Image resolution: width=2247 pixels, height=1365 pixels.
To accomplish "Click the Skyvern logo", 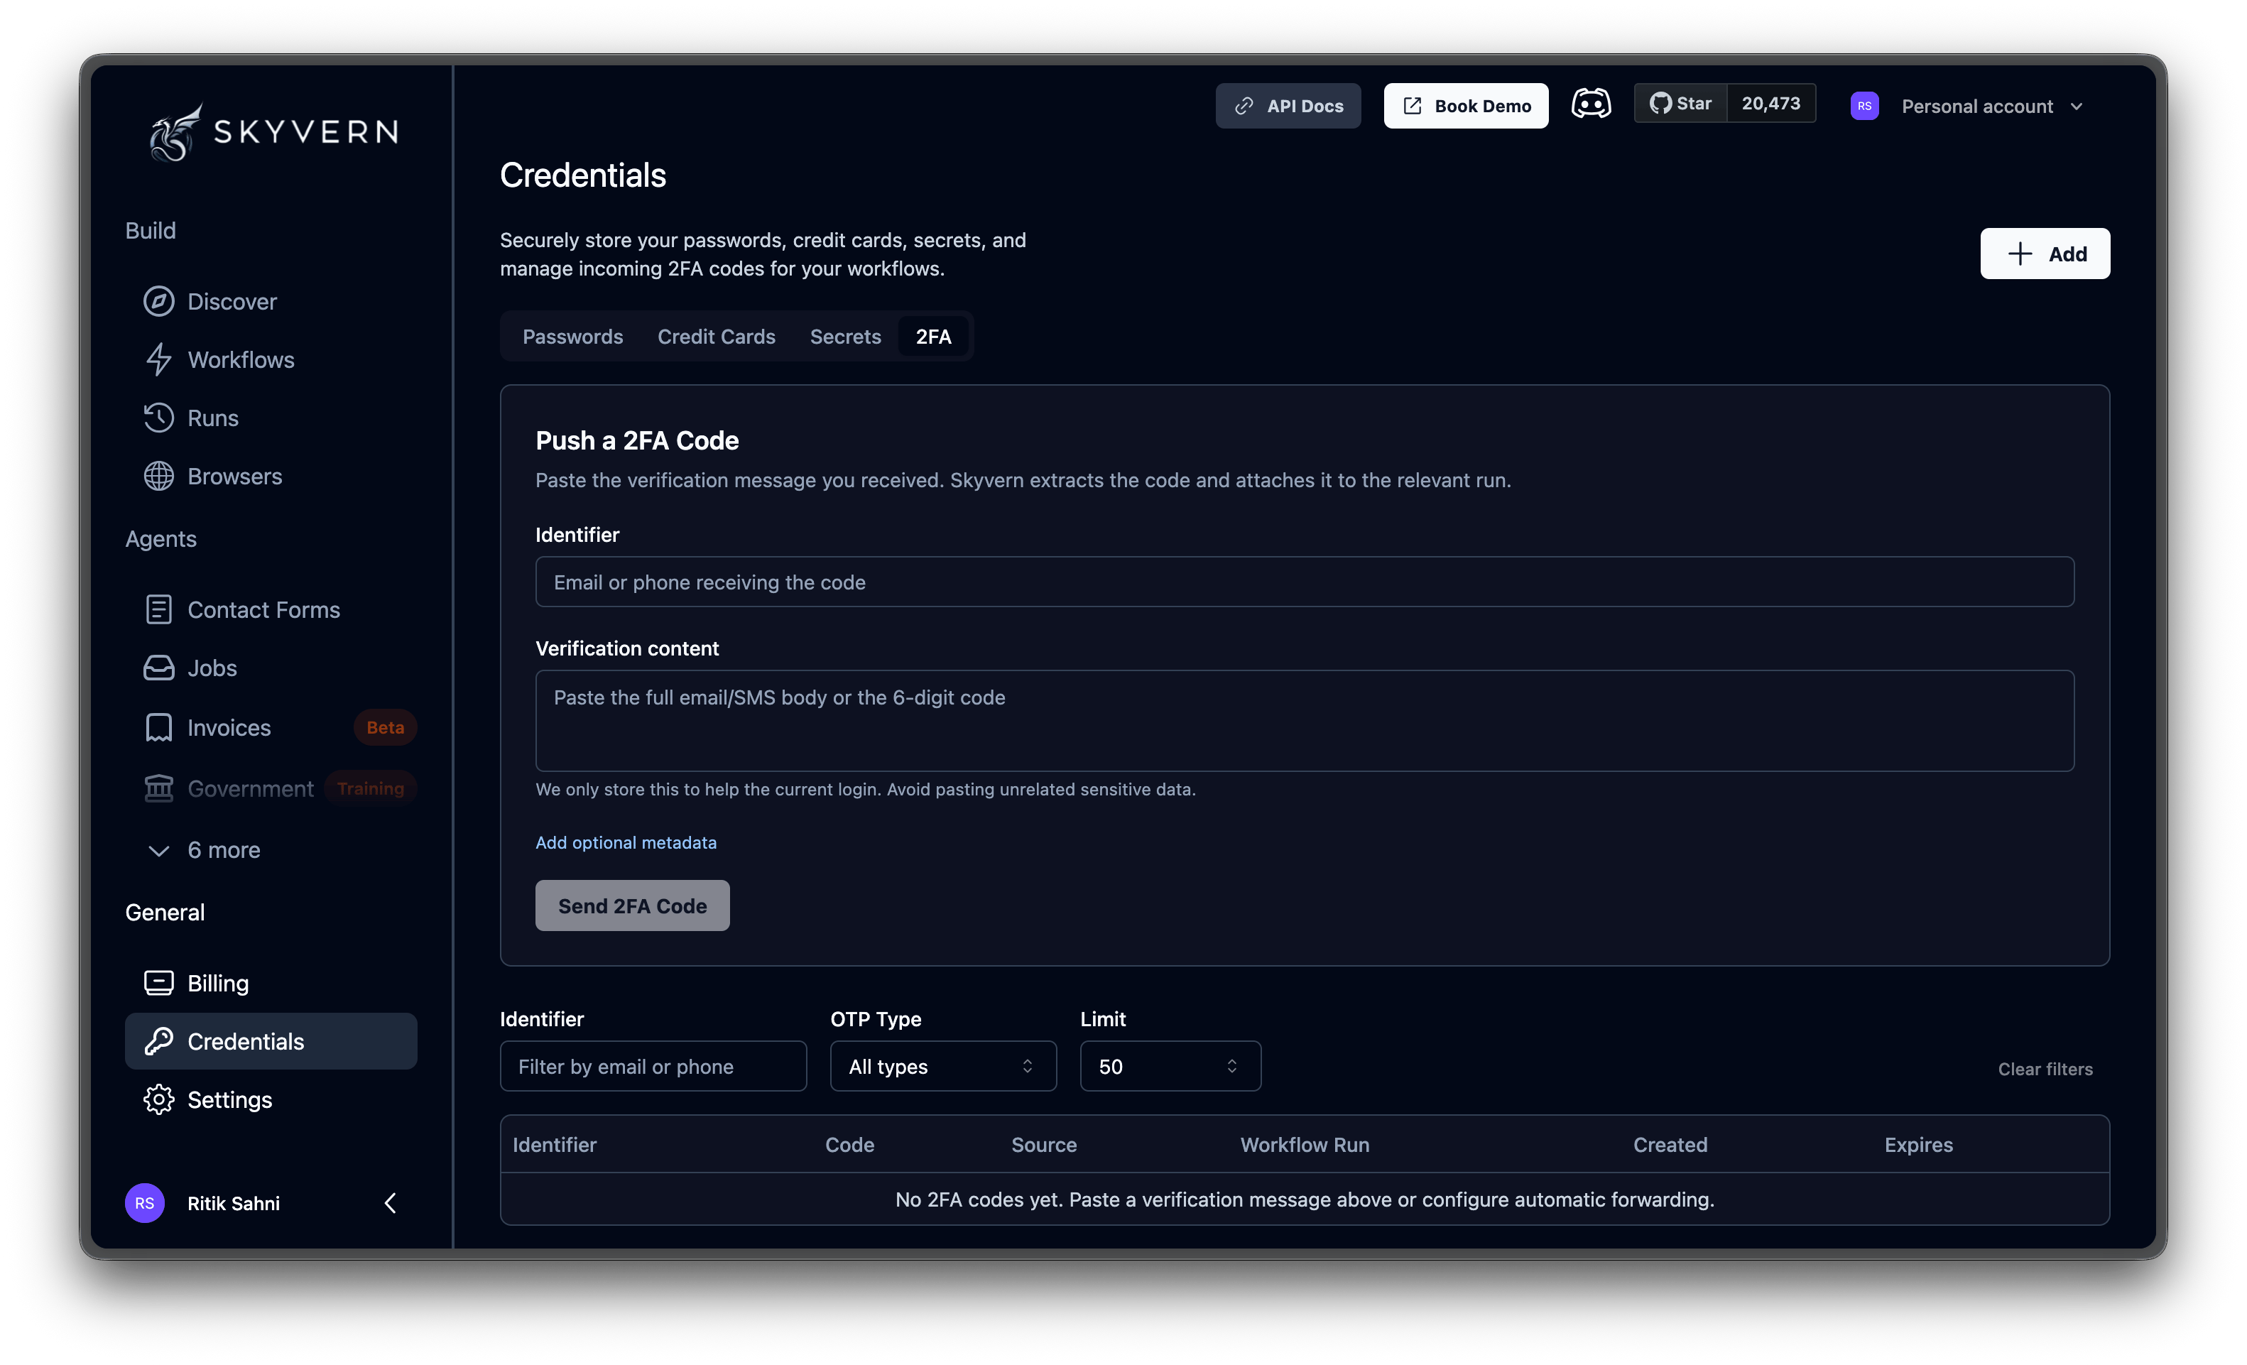I will (x=273, y=132).
